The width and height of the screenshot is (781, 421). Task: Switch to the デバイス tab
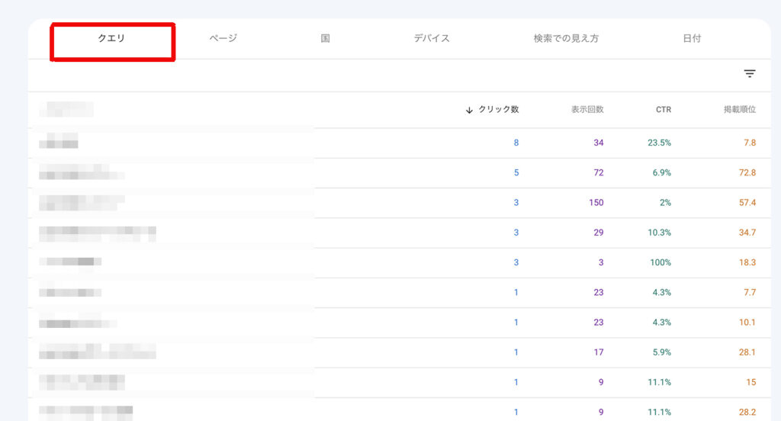coord(432,38)
